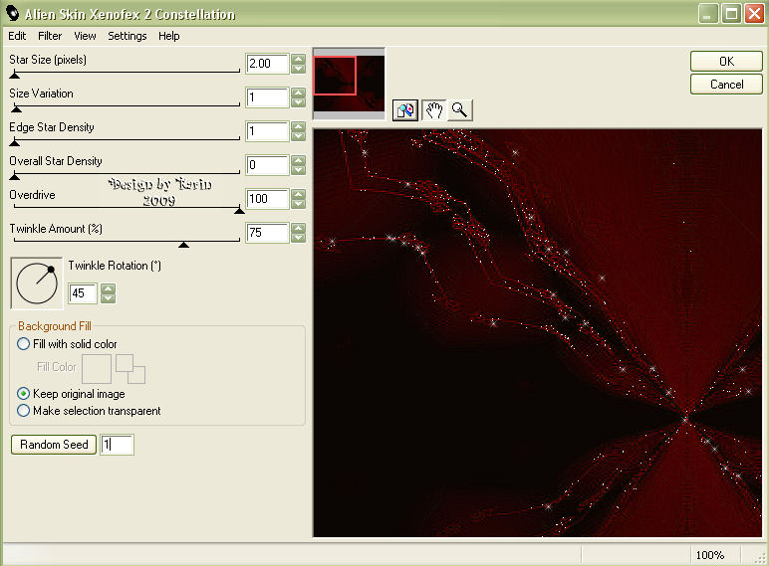Click the overlapping squares color picker icon
Image resolution: width=769 pixels, height=566 pixels.
pos(130,369)
